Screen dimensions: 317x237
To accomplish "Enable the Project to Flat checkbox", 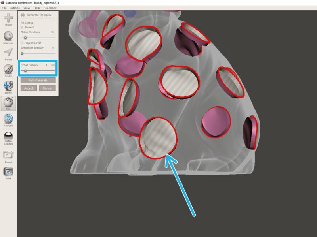I will (22, 43).
